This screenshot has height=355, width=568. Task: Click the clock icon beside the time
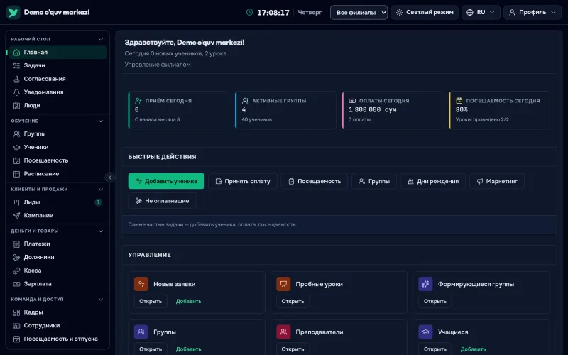point(250,12)
